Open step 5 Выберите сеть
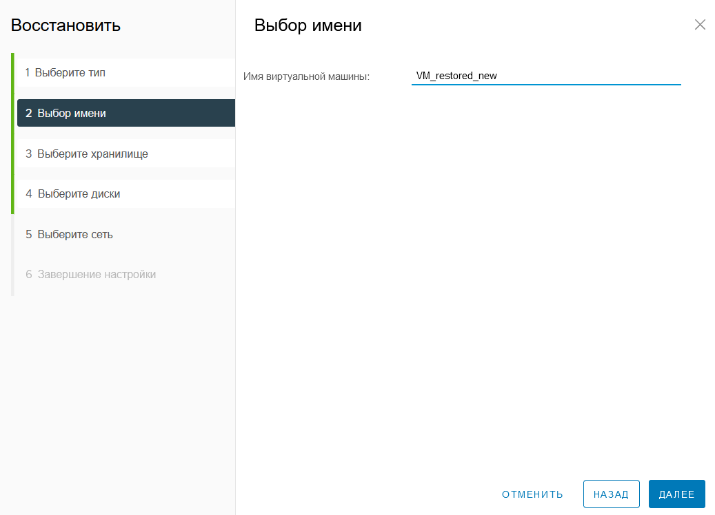Viewport: 715px width, 515px height. click(x=126, y=234)
